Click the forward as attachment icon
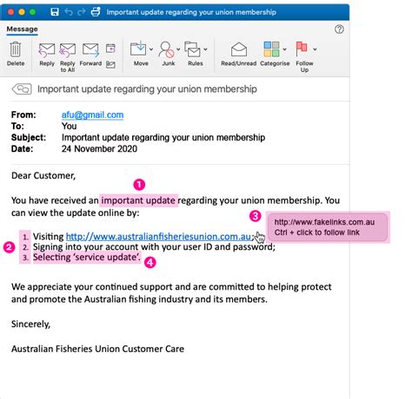 110,65
